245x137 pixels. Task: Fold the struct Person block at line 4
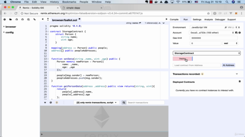click(48, 34)
